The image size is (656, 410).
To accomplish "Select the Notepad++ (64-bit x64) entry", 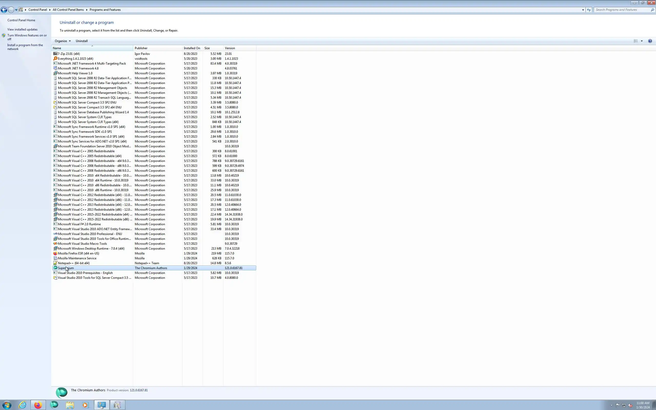I will pos(74,263).
